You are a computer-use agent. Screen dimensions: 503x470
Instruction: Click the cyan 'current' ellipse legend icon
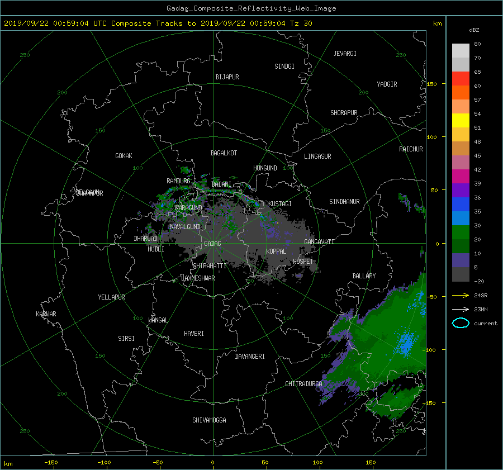tap(461, 323)
